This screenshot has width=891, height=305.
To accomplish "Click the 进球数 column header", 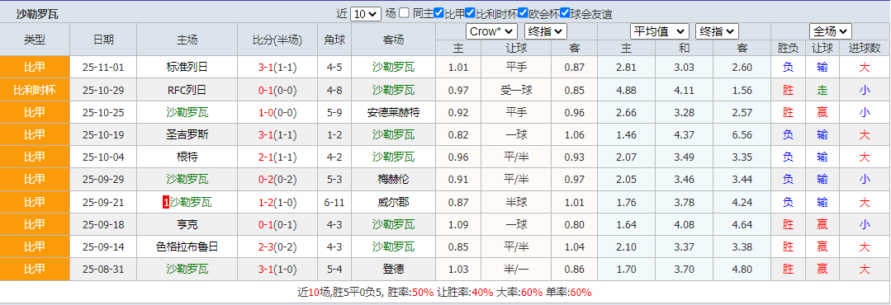I will pyautogui.click(x=865, y=48).
